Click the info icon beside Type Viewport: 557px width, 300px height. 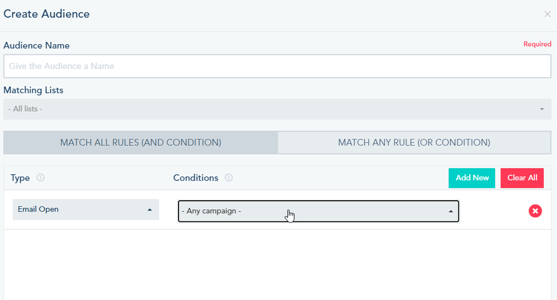41,178
